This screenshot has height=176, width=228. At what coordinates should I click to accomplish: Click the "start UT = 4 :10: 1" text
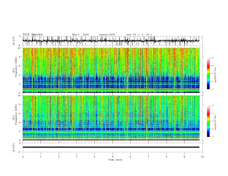139,35
